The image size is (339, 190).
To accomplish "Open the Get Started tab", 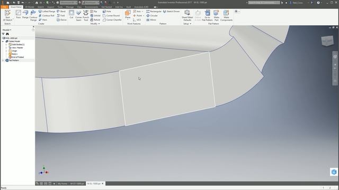I will [106, 7].
